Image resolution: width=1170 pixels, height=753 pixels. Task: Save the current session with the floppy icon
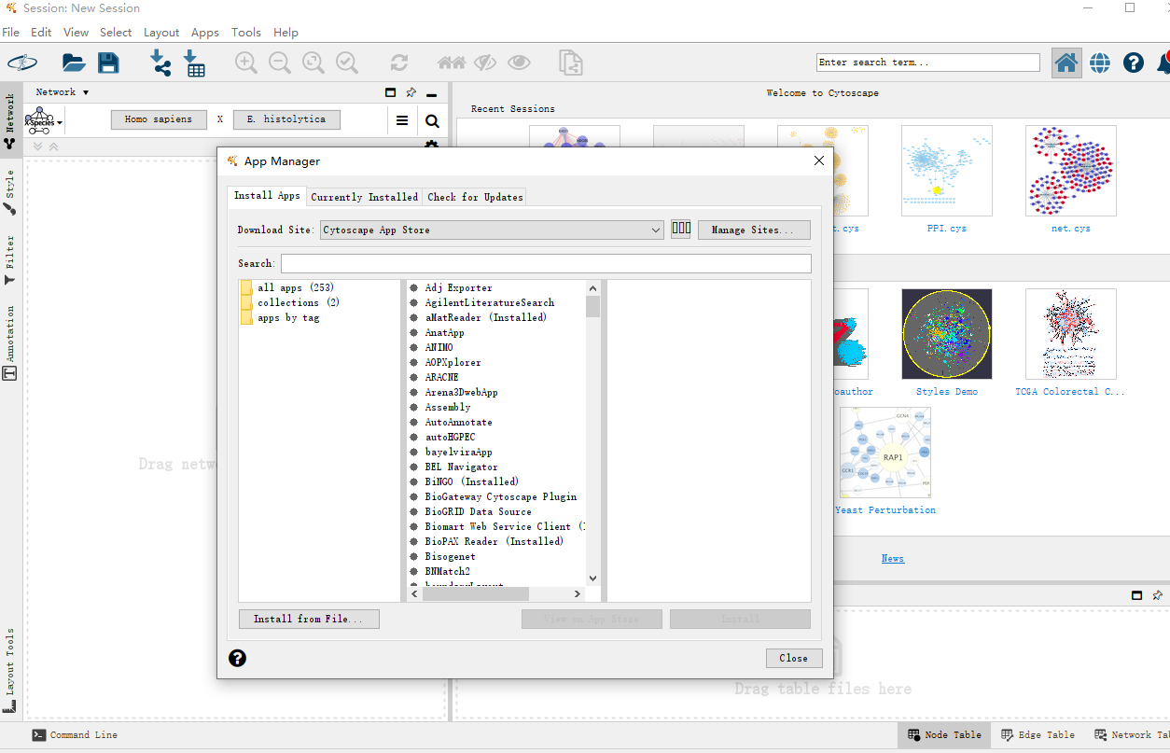coord(108,63)
